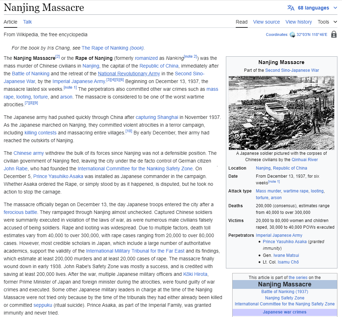Click the page protection padlock icon
342x317 pixels.
334,34
